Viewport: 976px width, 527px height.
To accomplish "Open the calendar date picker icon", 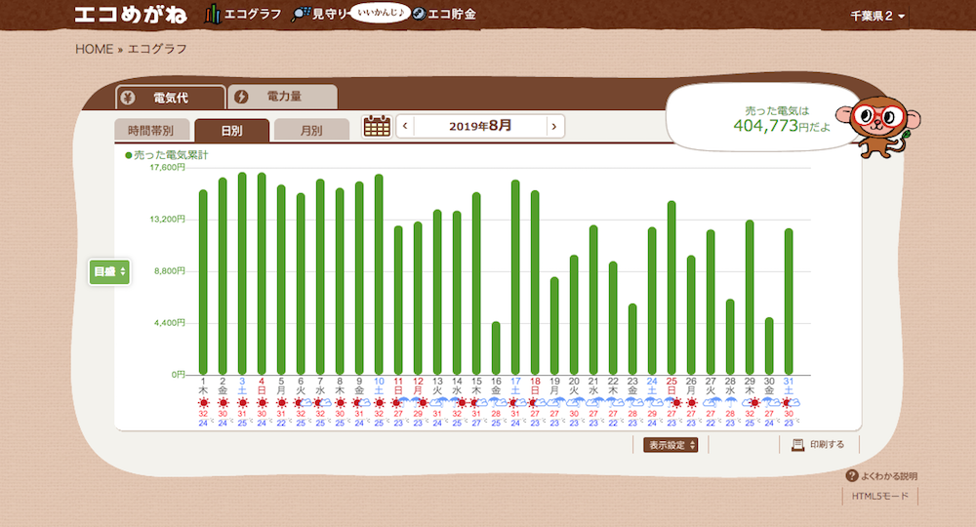I will tap(377, 126).
